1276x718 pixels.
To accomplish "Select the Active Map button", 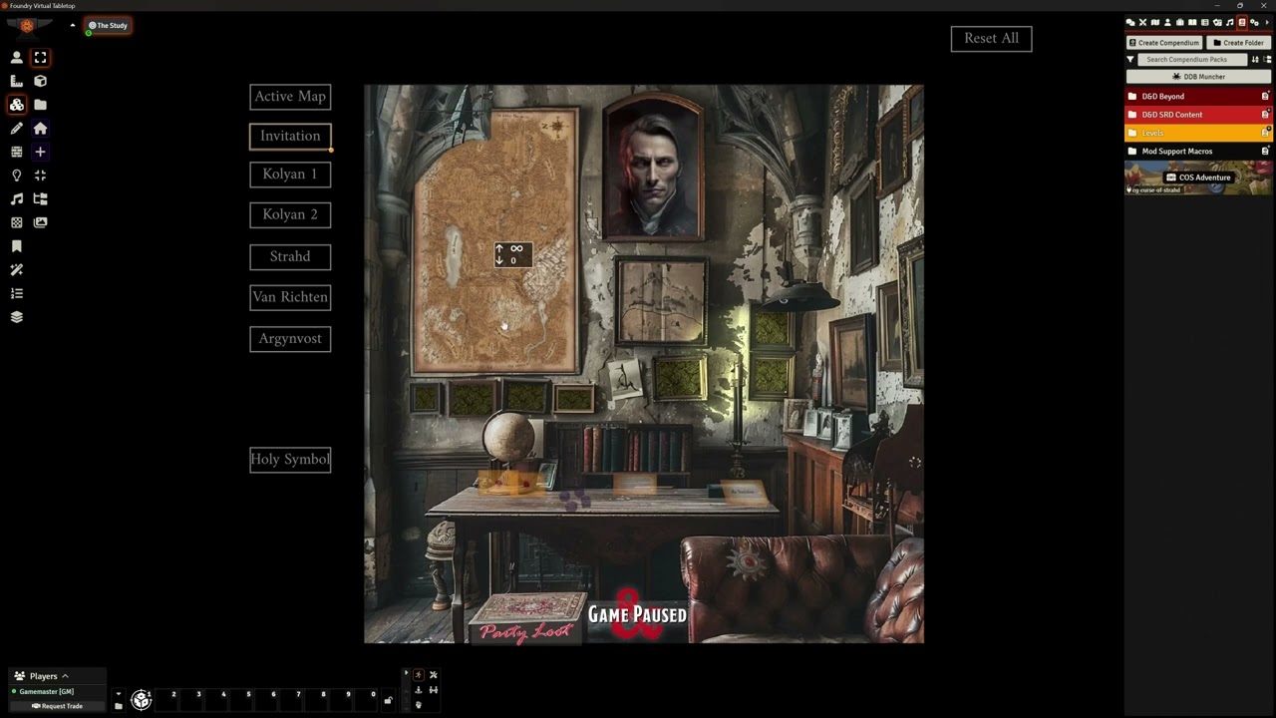I will click(x=290, y=97).
